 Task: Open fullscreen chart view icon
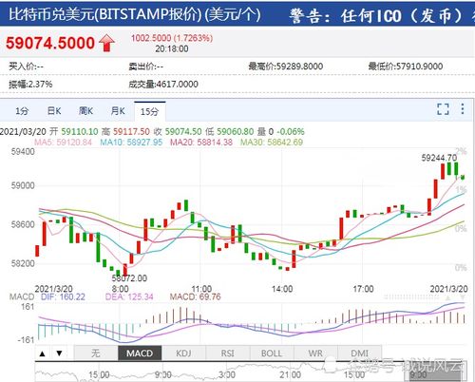[443, 109]
